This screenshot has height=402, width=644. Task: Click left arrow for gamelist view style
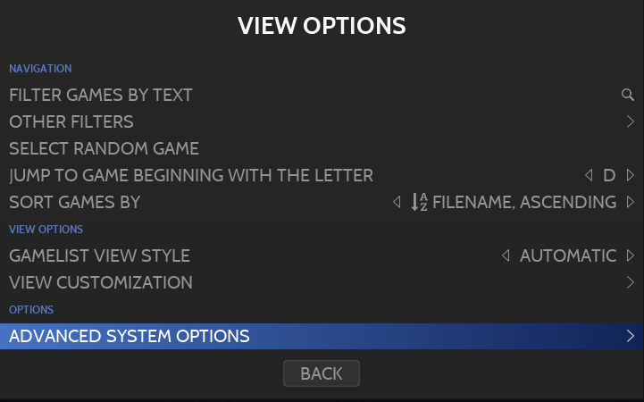tap(506, 255)
